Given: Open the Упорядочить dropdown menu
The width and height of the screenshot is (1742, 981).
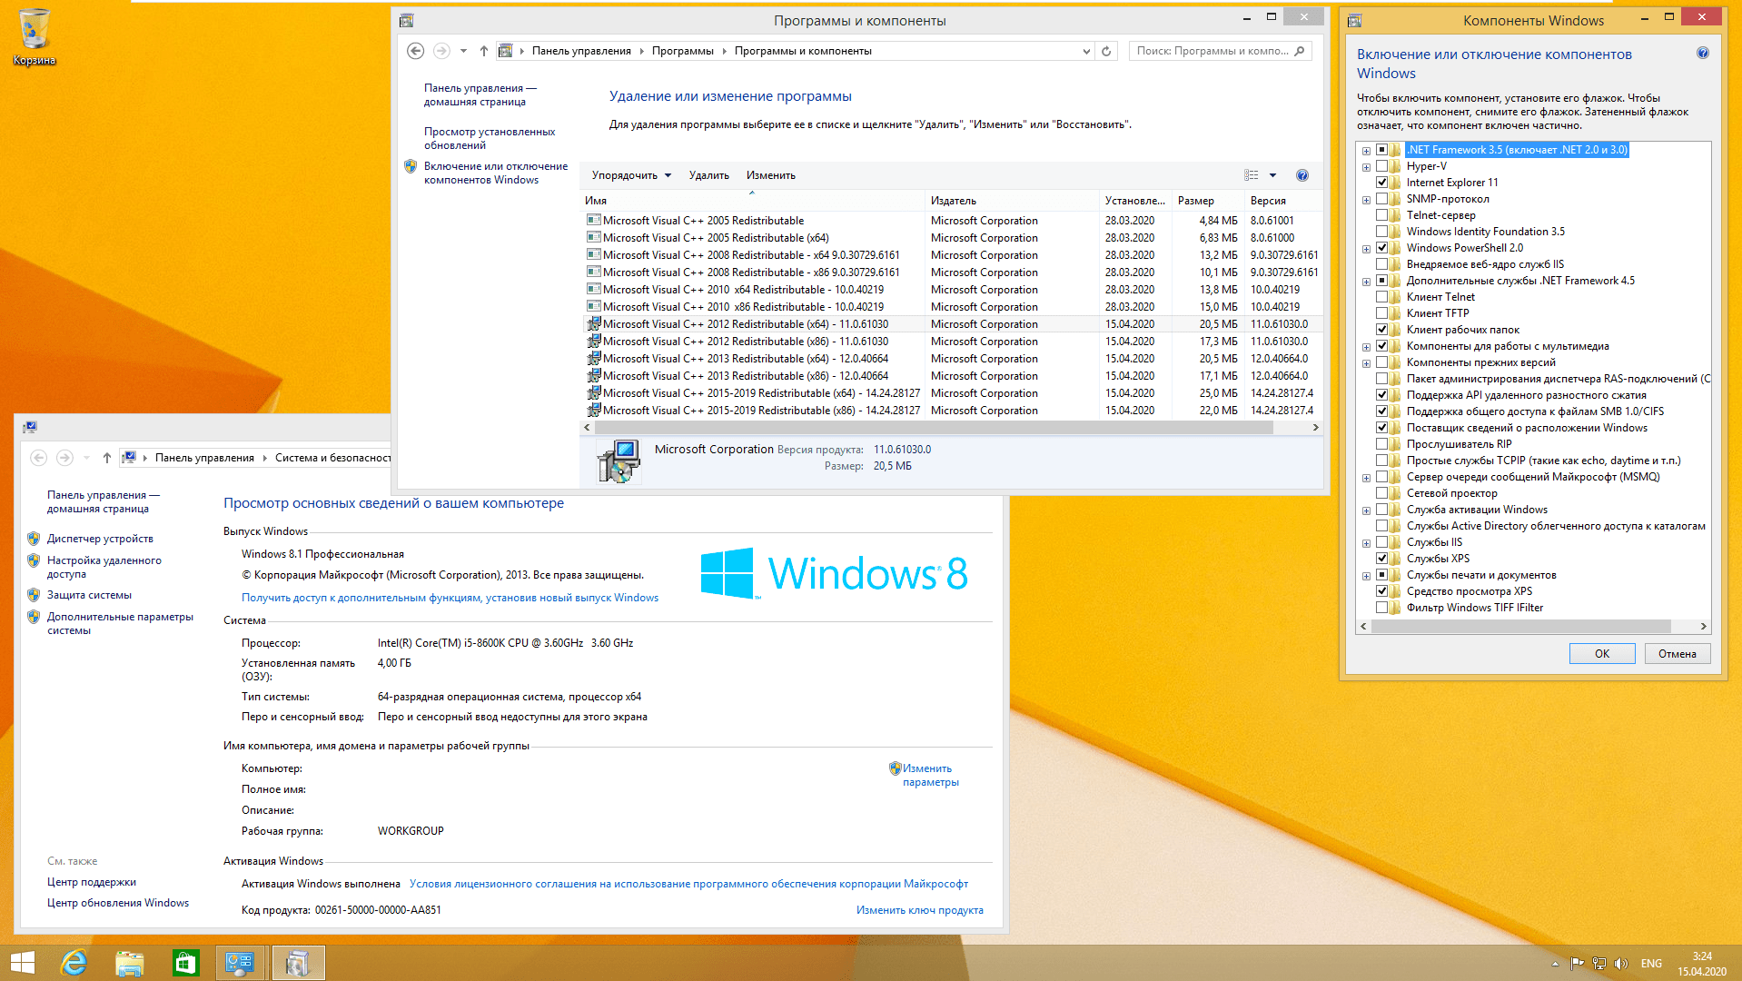Looking at the screenshot, I should click(x=631, y=175).
